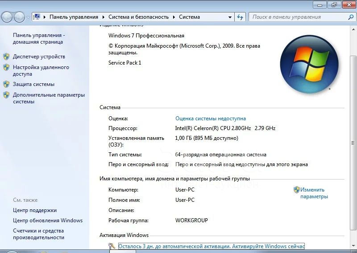Click the Forward navigation arrow button
This screenshot has width=357, height=253.
20,17
